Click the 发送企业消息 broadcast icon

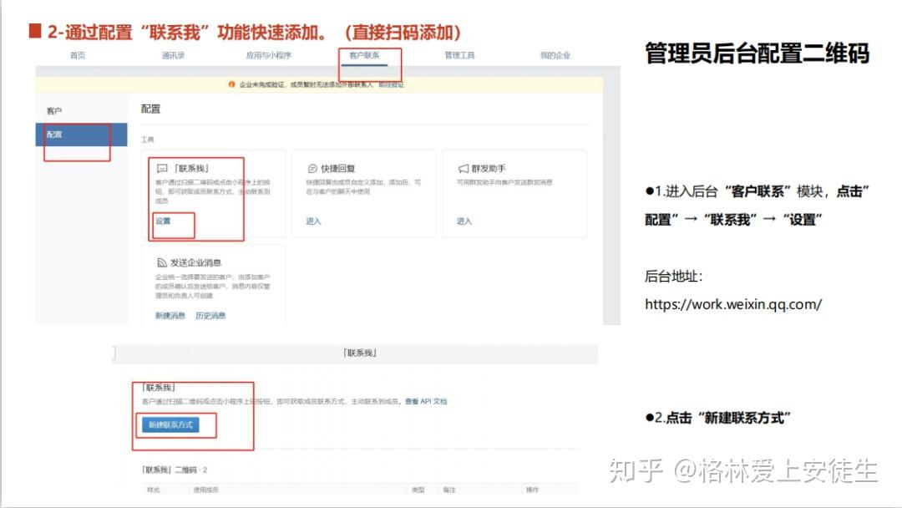click(x=162, y=263)
